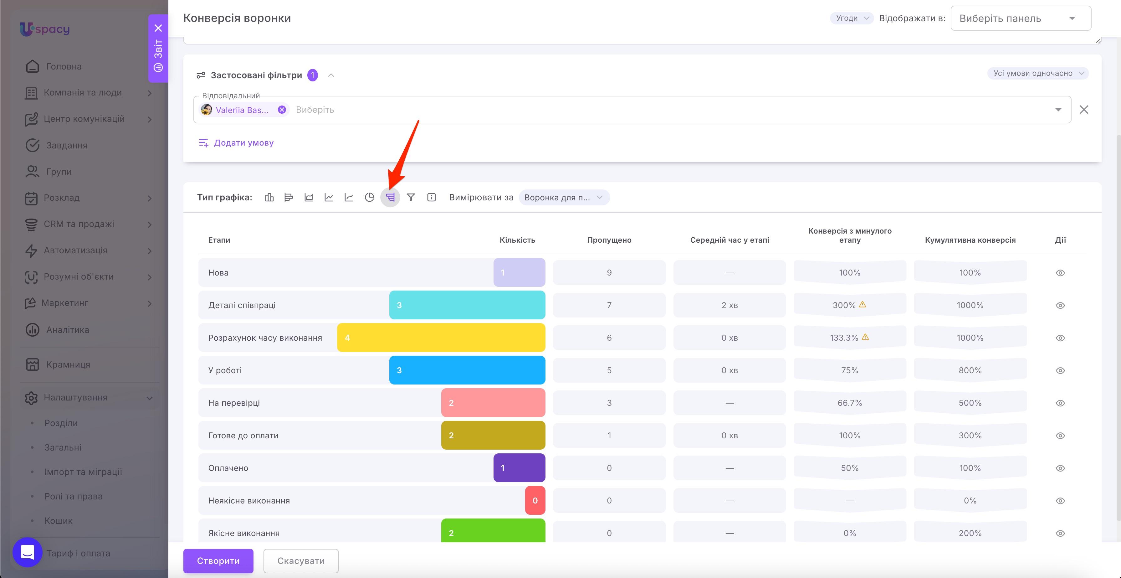Viewport: 1121px width, 578px height.
Task: Open the Виберіть панель dropdown
Action: point(1021,18)
